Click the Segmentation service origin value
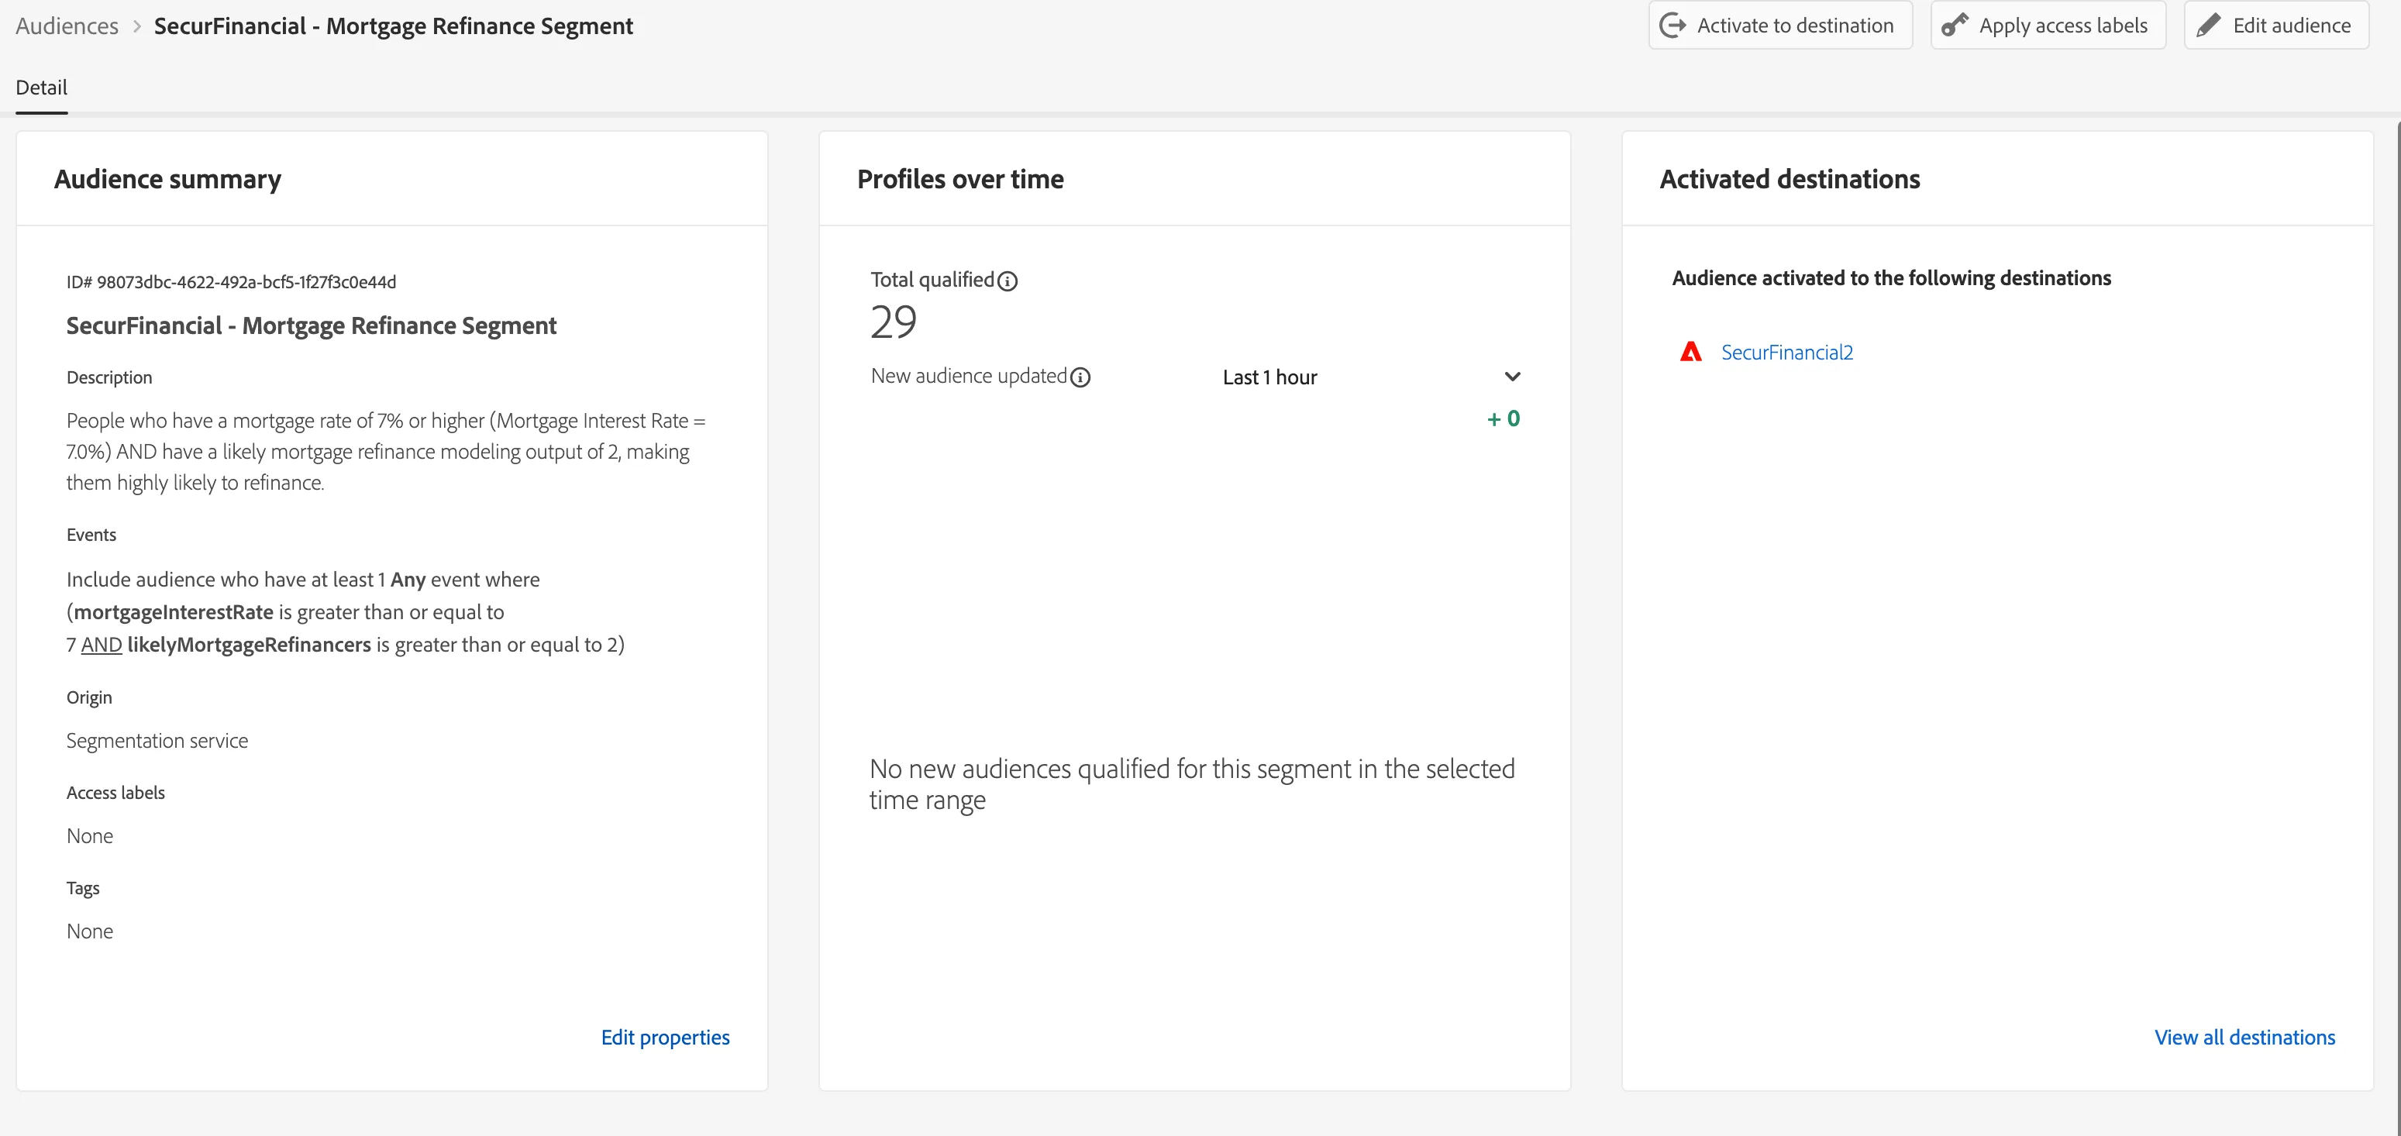The image size is (2401, 1136). point(157,741)
